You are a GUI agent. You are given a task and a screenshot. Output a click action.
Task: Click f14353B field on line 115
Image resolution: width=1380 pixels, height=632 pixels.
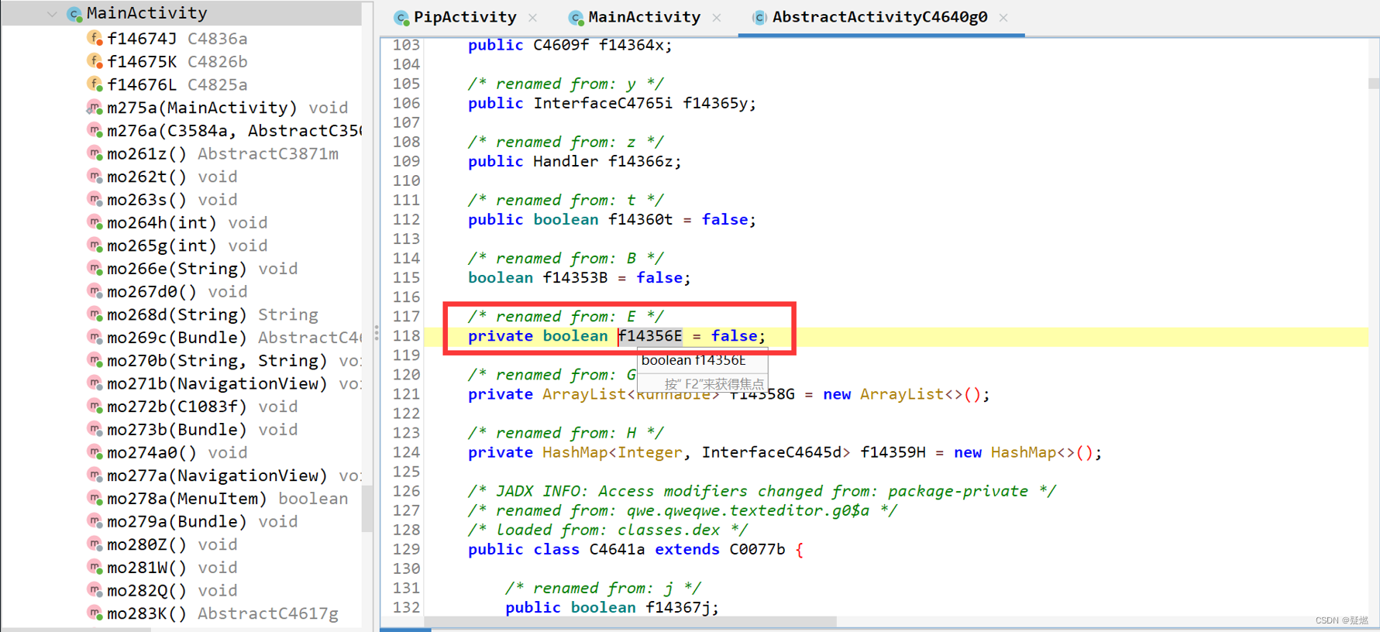click(x=575, y=277)
